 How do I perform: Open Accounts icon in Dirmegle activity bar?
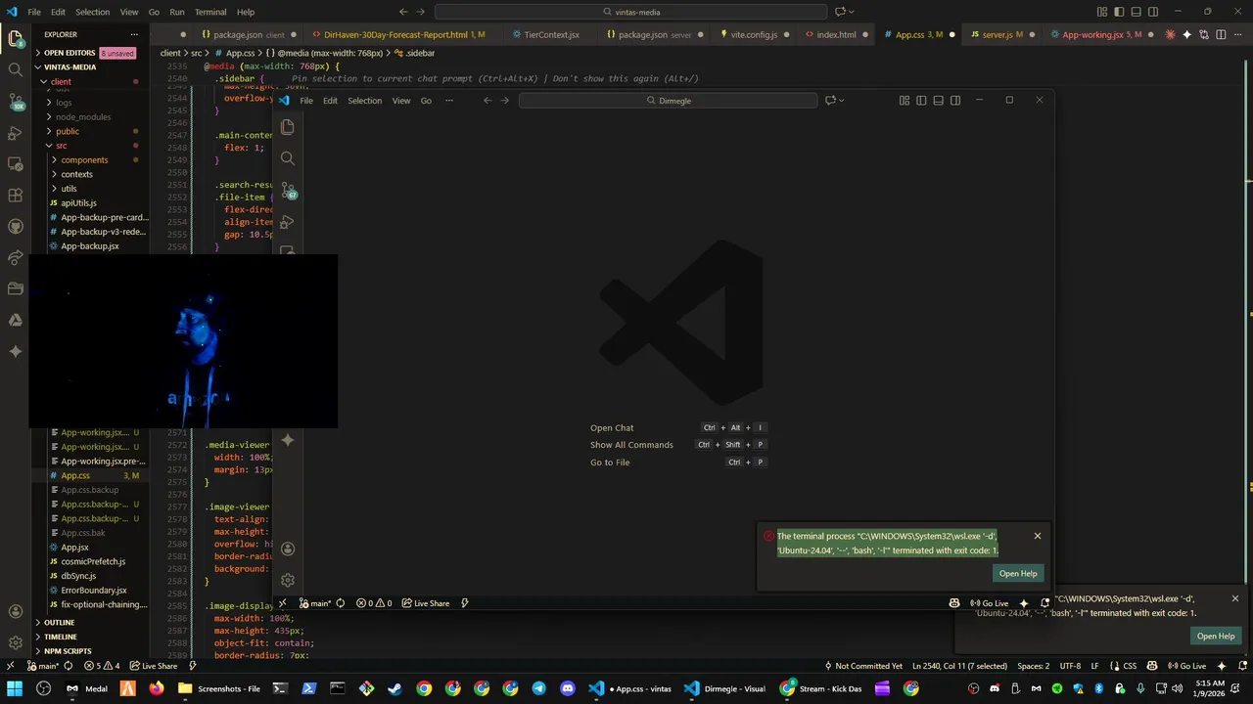tap(288, 549)
